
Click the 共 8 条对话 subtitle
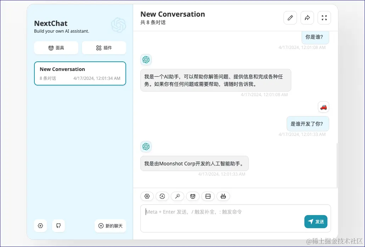click(153, 23)
